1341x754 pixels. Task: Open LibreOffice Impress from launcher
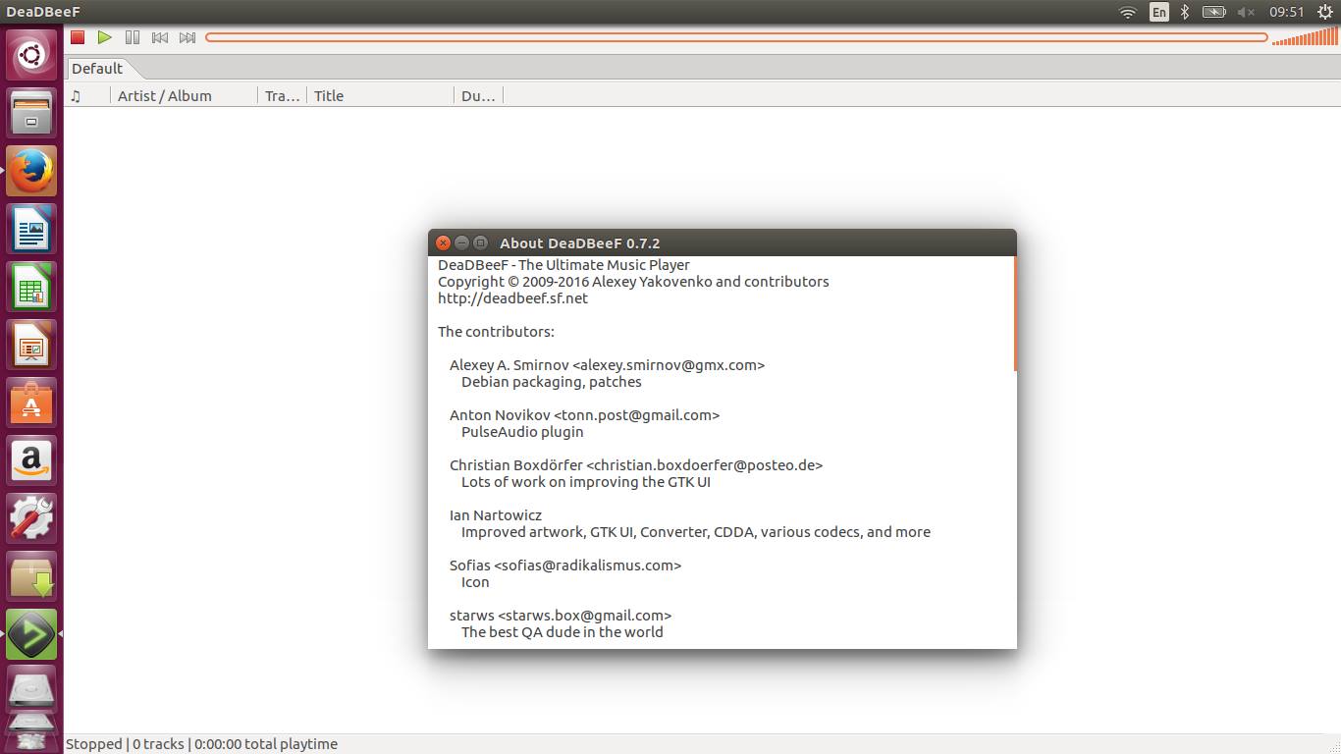(x=31, y=345)
